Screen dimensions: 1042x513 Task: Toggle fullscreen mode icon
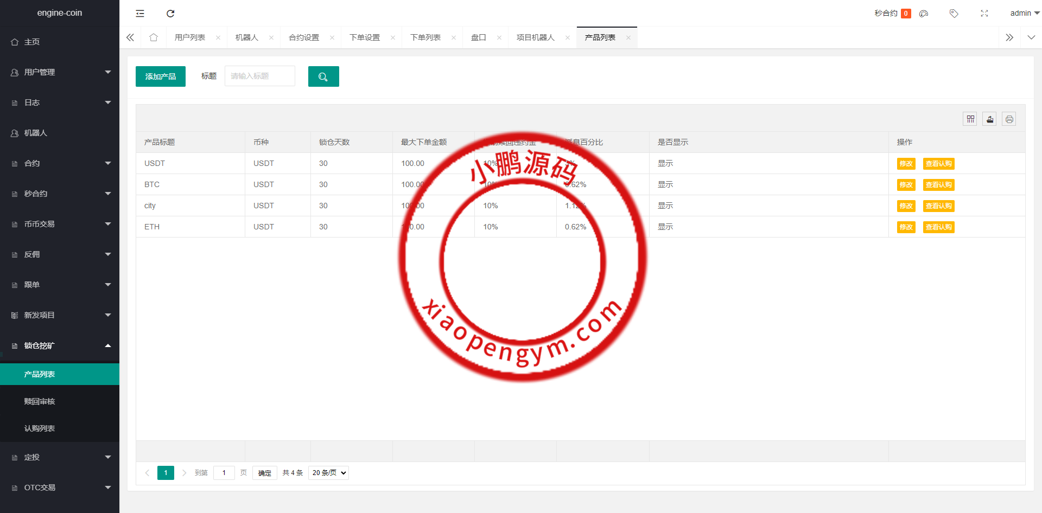(x=984, y=14)
